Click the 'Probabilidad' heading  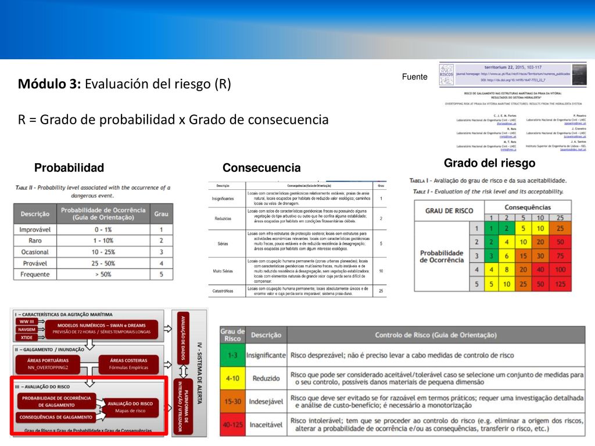69,168
